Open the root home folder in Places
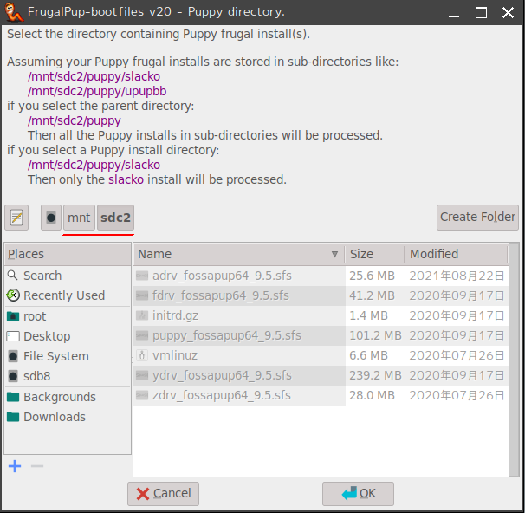525x513 pixels. (35, 316)
